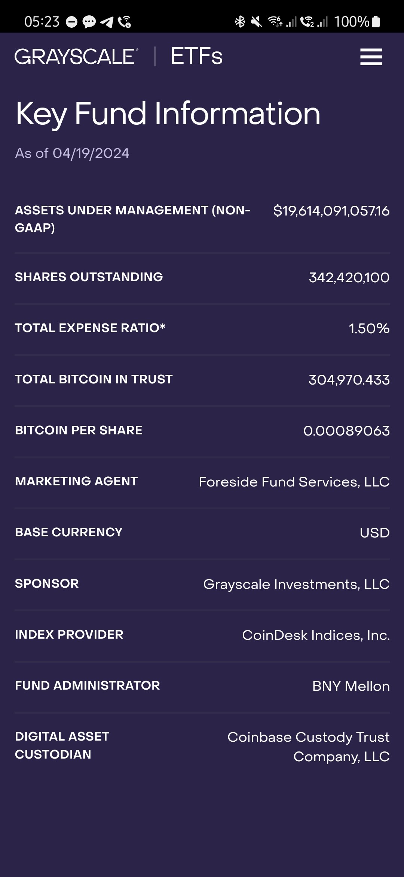The height and width of the screenshot is (877, 404).
Task: Tap the do-not-disturb status icon
Action: [x=71, y=22]
